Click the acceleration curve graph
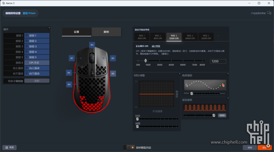 (x=156, y=94)
